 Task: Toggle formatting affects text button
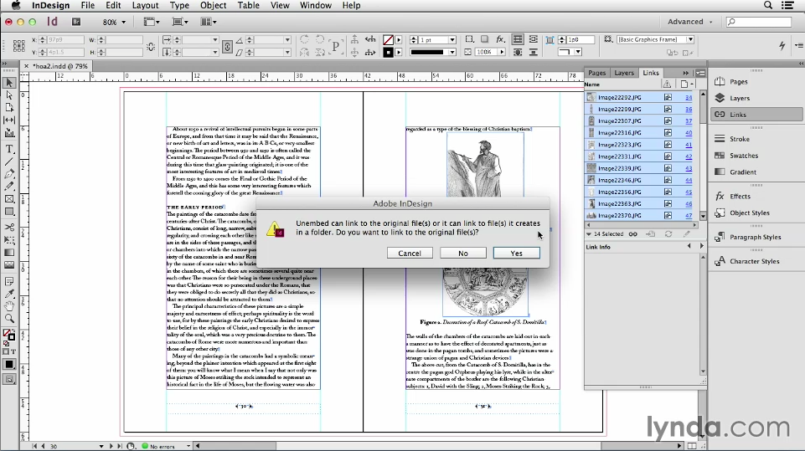13,352
